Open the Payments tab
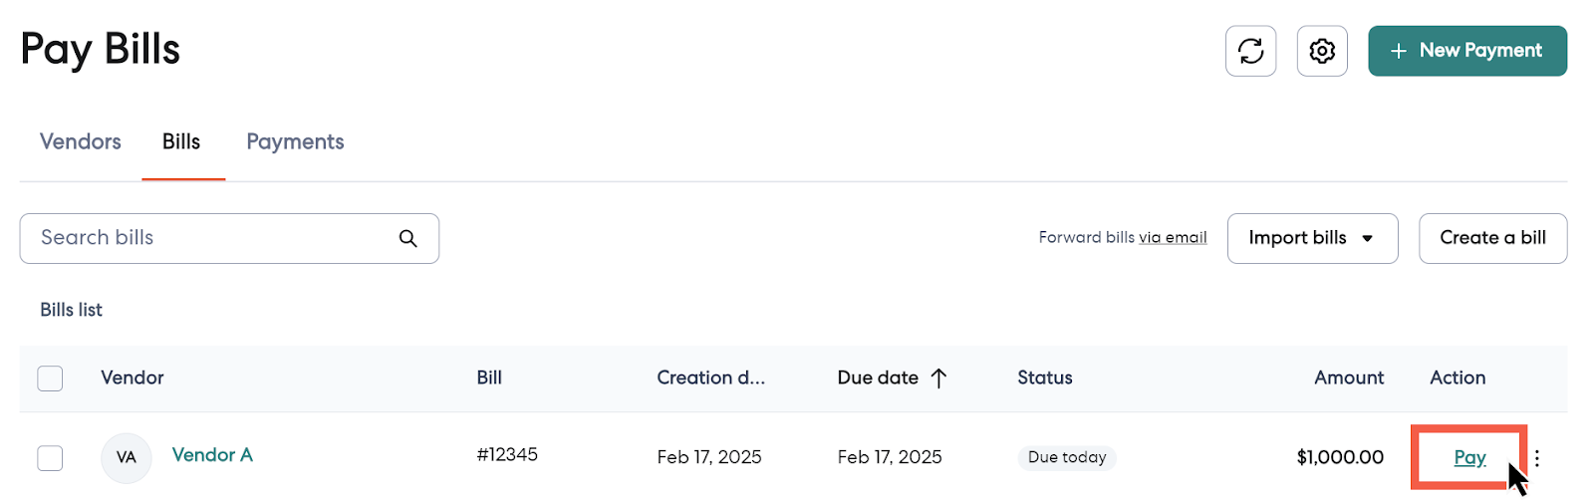1594x500 pixels. [295, 142]
